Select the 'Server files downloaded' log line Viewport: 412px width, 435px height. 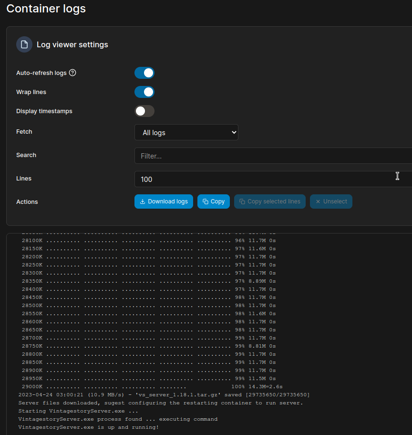pyautogui.click(x=160, y=403)
